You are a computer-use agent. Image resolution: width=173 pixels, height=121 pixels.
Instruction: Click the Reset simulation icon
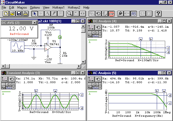pos(98,14)
